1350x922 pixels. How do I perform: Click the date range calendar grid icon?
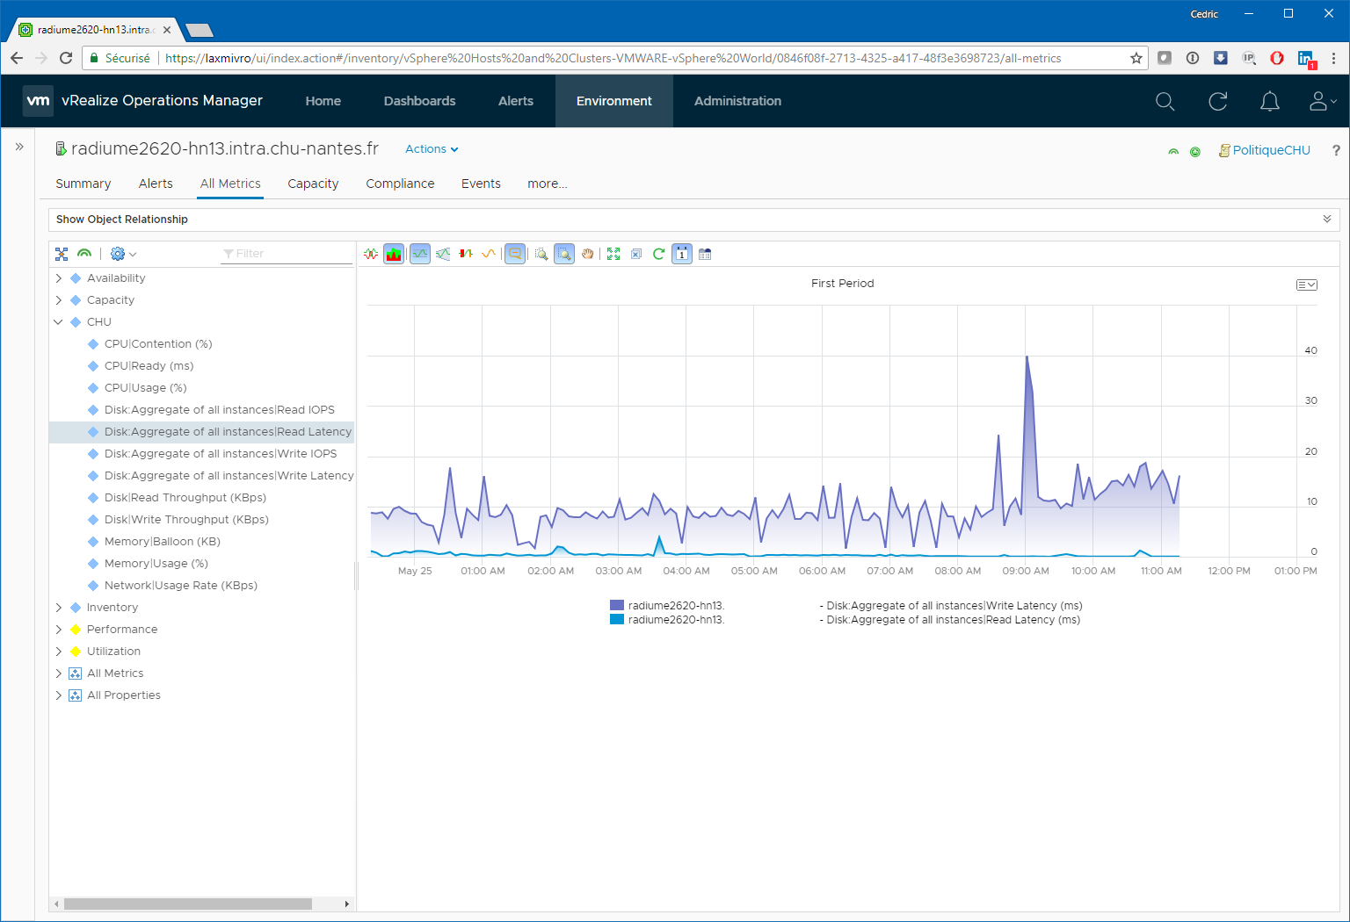[705, 254]
